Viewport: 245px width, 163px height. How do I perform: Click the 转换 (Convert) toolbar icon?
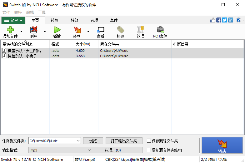(77, 30)
